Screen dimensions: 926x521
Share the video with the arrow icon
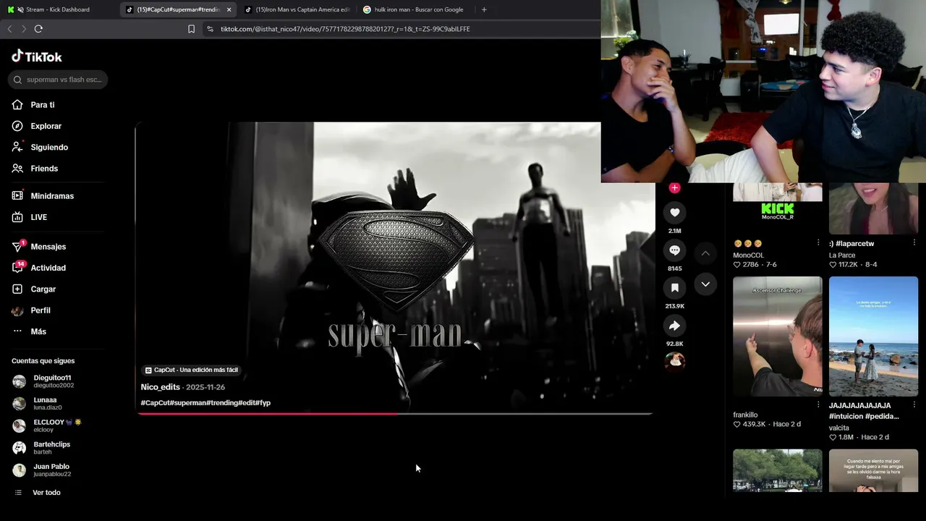[x=674, y=326]
